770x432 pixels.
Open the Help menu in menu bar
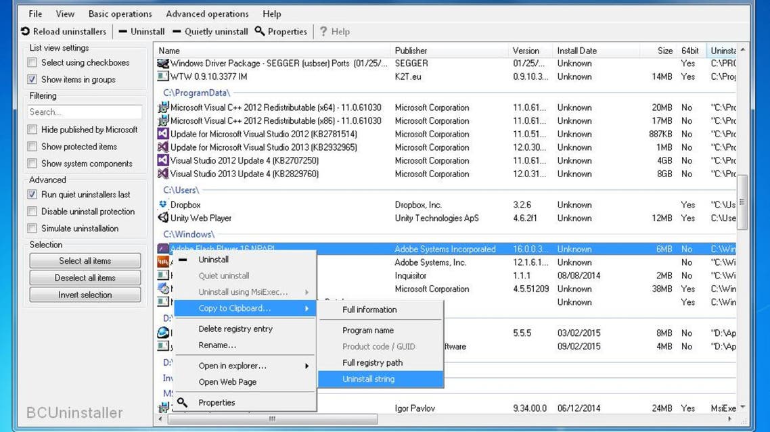click(271, 14)
